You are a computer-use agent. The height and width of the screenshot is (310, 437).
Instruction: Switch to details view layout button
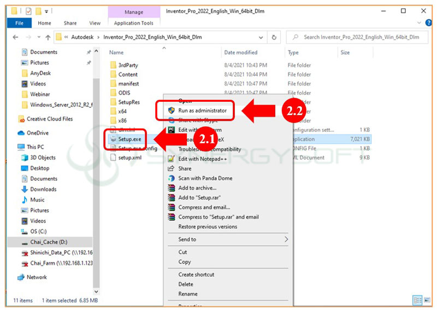[x=418, y=300]
